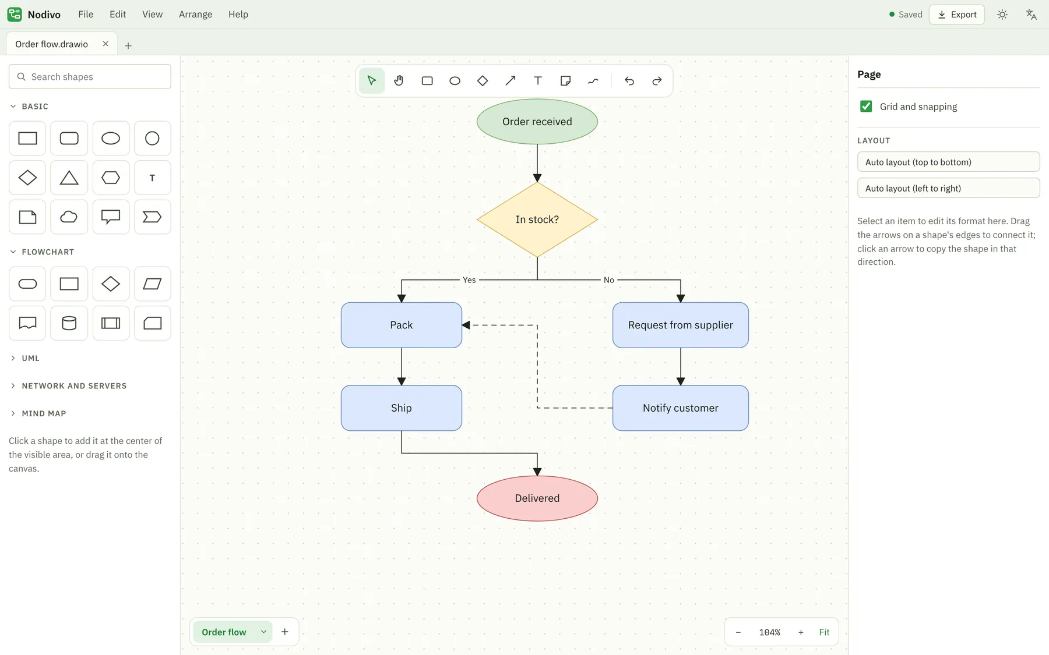Select the freehand draw tool

pos(593,81)
